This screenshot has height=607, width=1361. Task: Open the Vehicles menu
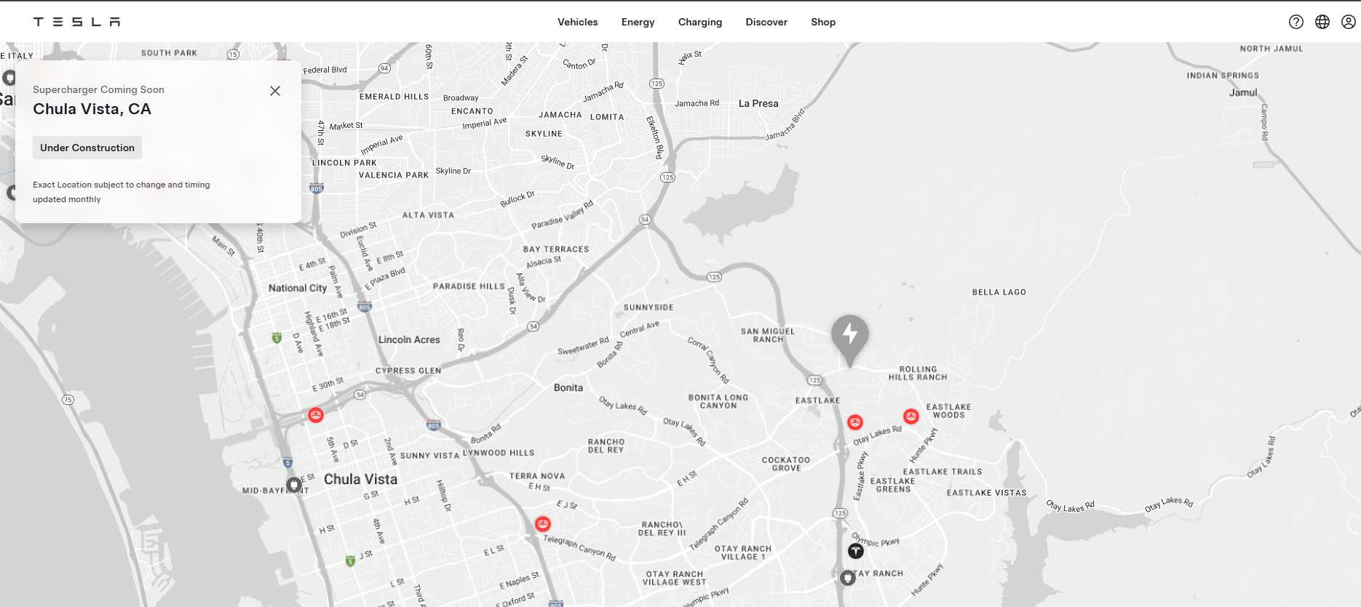pos(577,22)
